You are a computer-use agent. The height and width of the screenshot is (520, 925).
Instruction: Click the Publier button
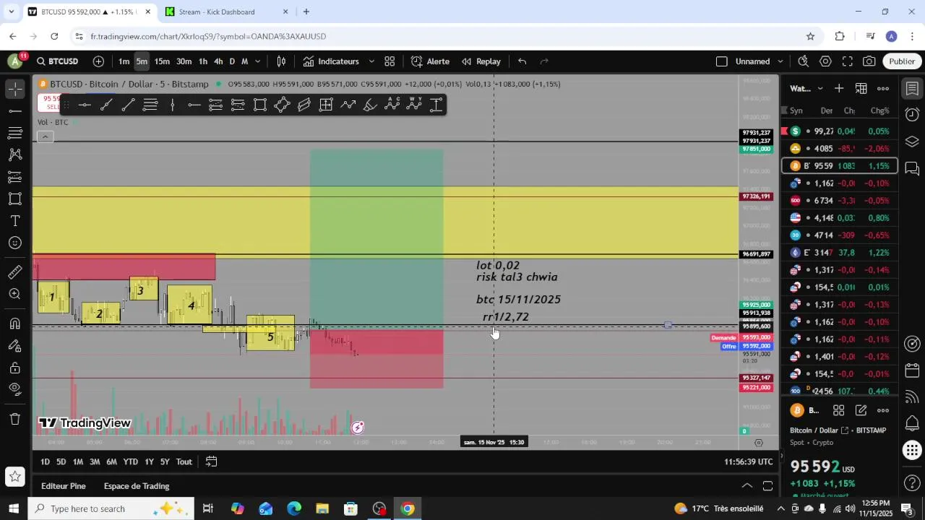pyautogui.click(x=902, y=61)
